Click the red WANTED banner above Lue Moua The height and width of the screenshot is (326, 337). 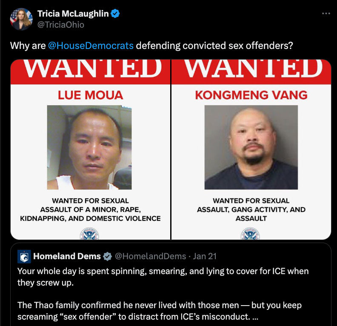tap(90, 72)
